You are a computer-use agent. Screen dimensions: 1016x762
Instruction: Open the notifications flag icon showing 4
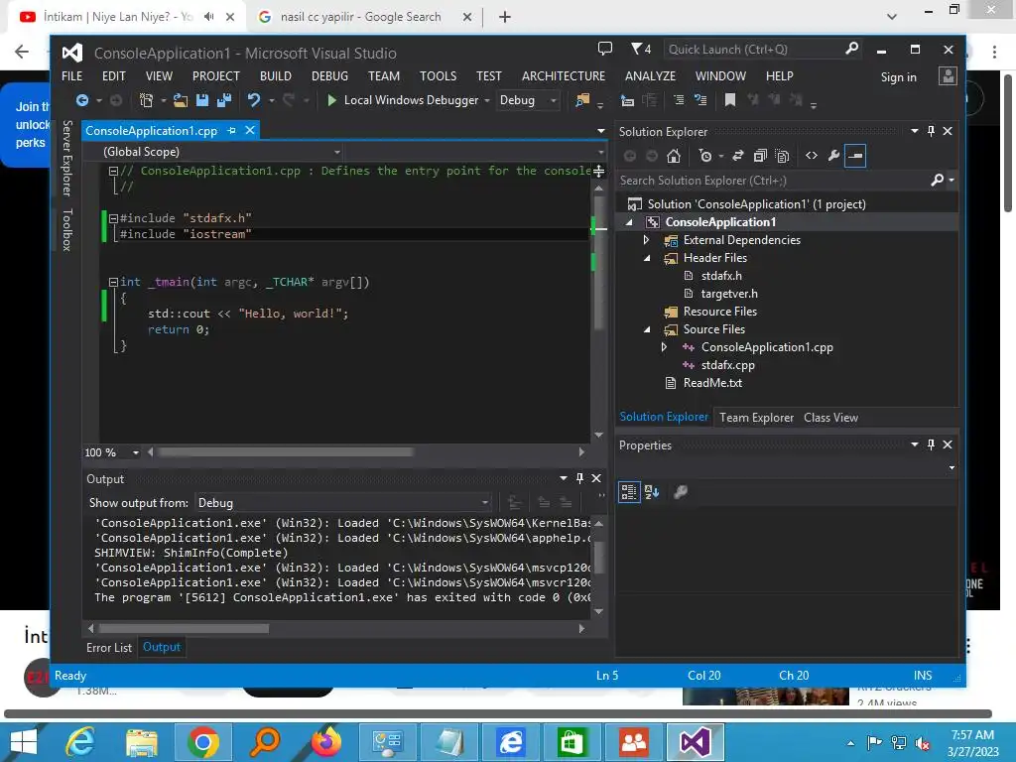point(641,49)
